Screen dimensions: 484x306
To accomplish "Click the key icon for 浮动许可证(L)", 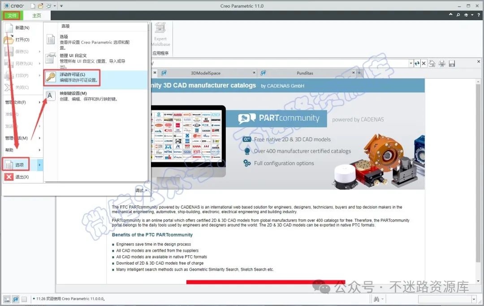I will click(x=51, y=77).
